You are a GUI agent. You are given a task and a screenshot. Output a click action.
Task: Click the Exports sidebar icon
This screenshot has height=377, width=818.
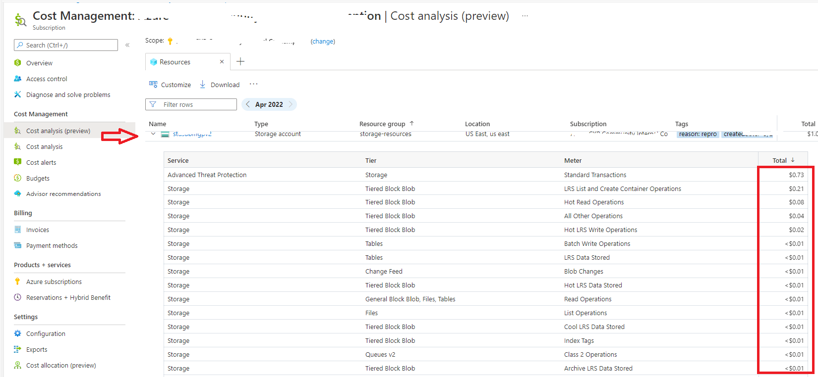click(x=18, y=349)
